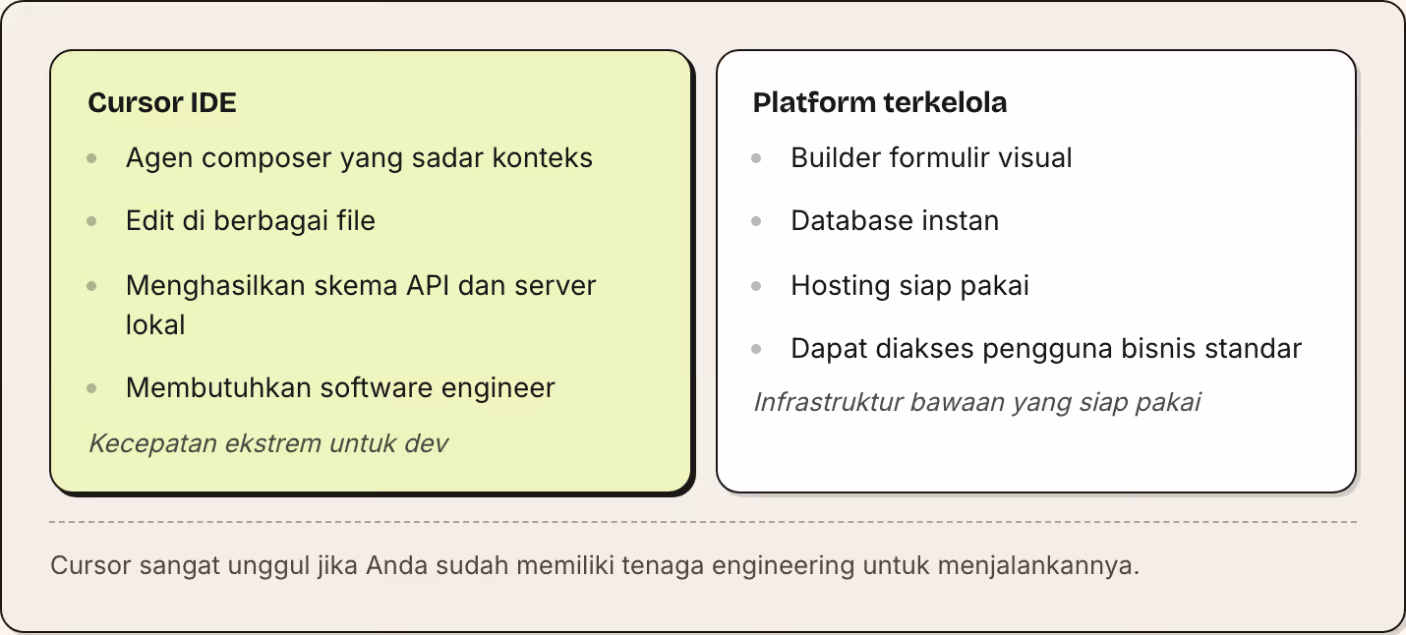
Task: Click 'Menghasilkan skema API dan server lokal' text
Action: click(361, 305)
